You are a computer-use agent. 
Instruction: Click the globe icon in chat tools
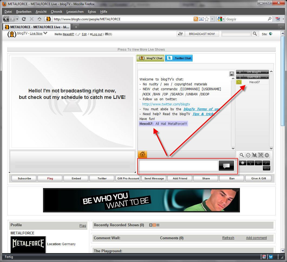pyautogui.click(x=267, y=155)
